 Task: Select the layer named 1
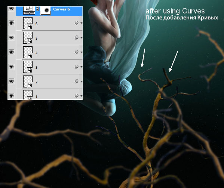pos(36,97)
